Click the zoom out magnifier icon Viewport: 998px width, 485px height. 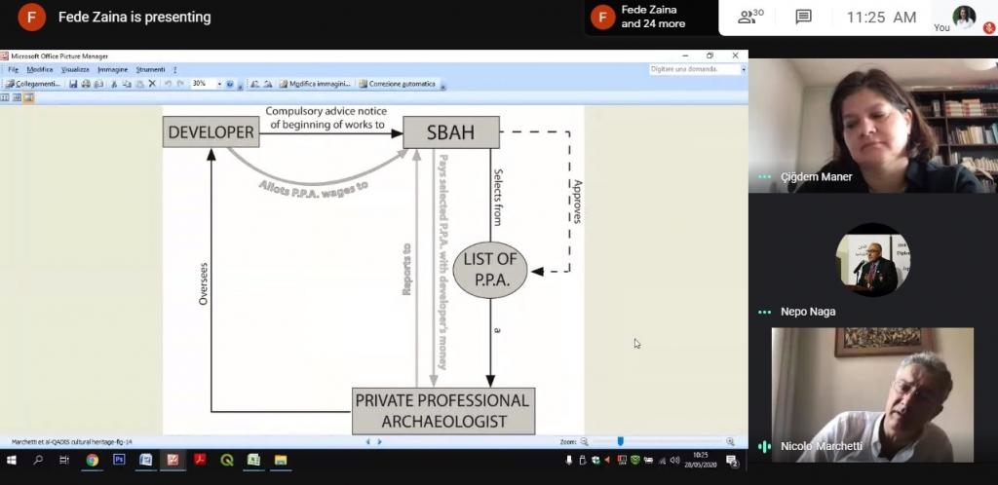[x=585, y=441]
